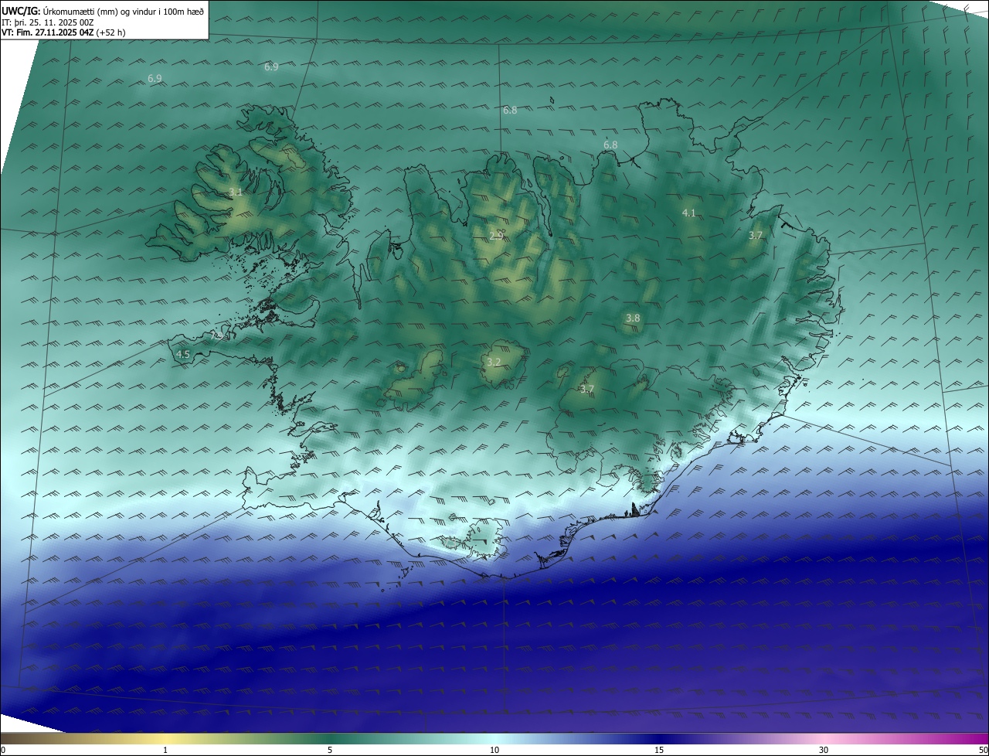Viewport: 989px width, 756px height.
Task: Click the 4.1 value label on the map
Action: 688,213
